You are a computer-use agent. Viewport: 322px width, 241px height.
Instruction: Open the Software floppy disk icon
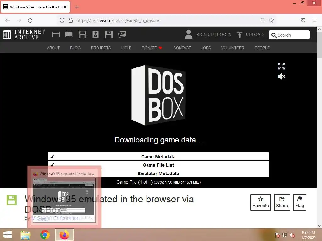(x=108, y=35)
